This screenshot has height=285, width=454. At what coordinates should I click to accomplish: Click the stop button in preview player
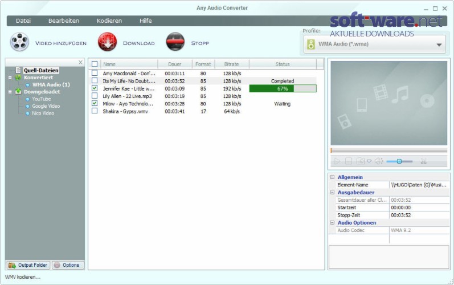(x=349, y=161)
